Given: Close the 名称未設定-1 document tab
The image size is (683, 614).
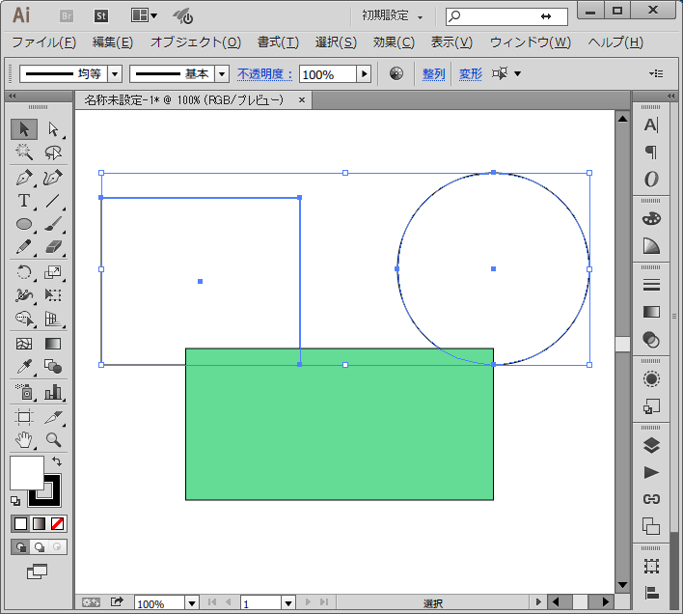Looking at the screenshot, I should pyautogui.click(x=302, y=100).
